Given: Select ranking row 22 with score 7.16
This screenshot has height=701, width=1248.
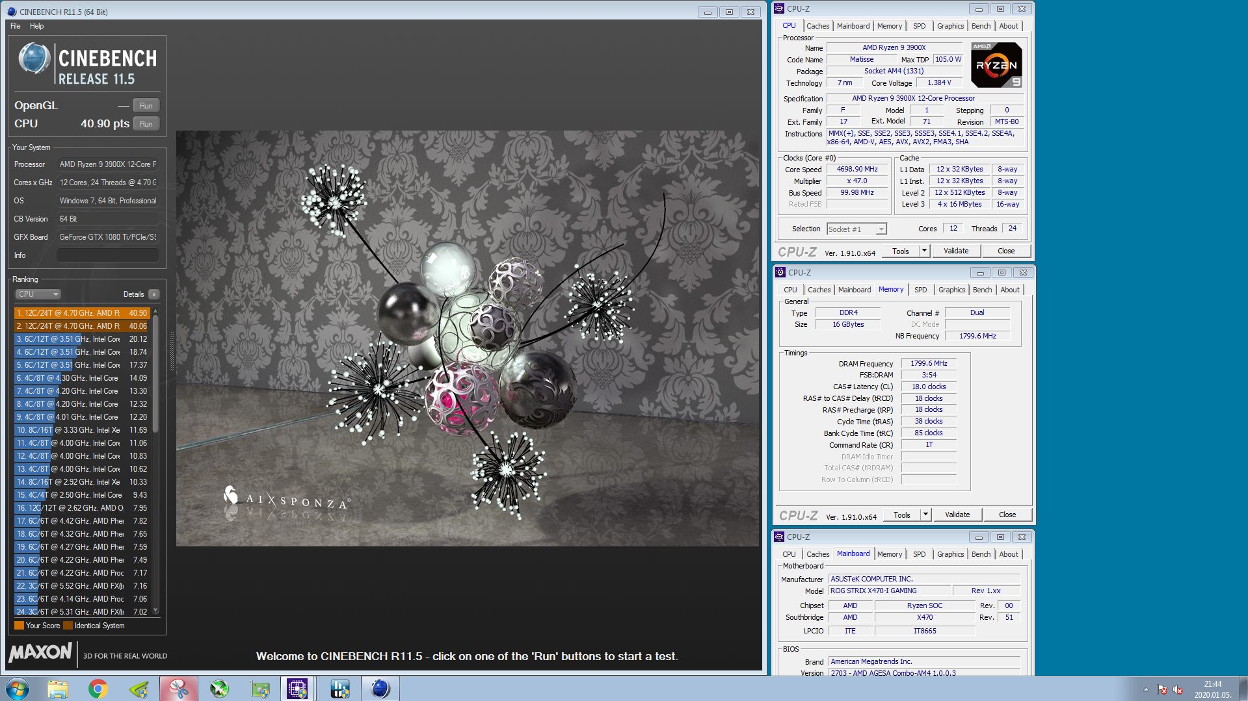Looking at the screenshot, I should [82, 586].
